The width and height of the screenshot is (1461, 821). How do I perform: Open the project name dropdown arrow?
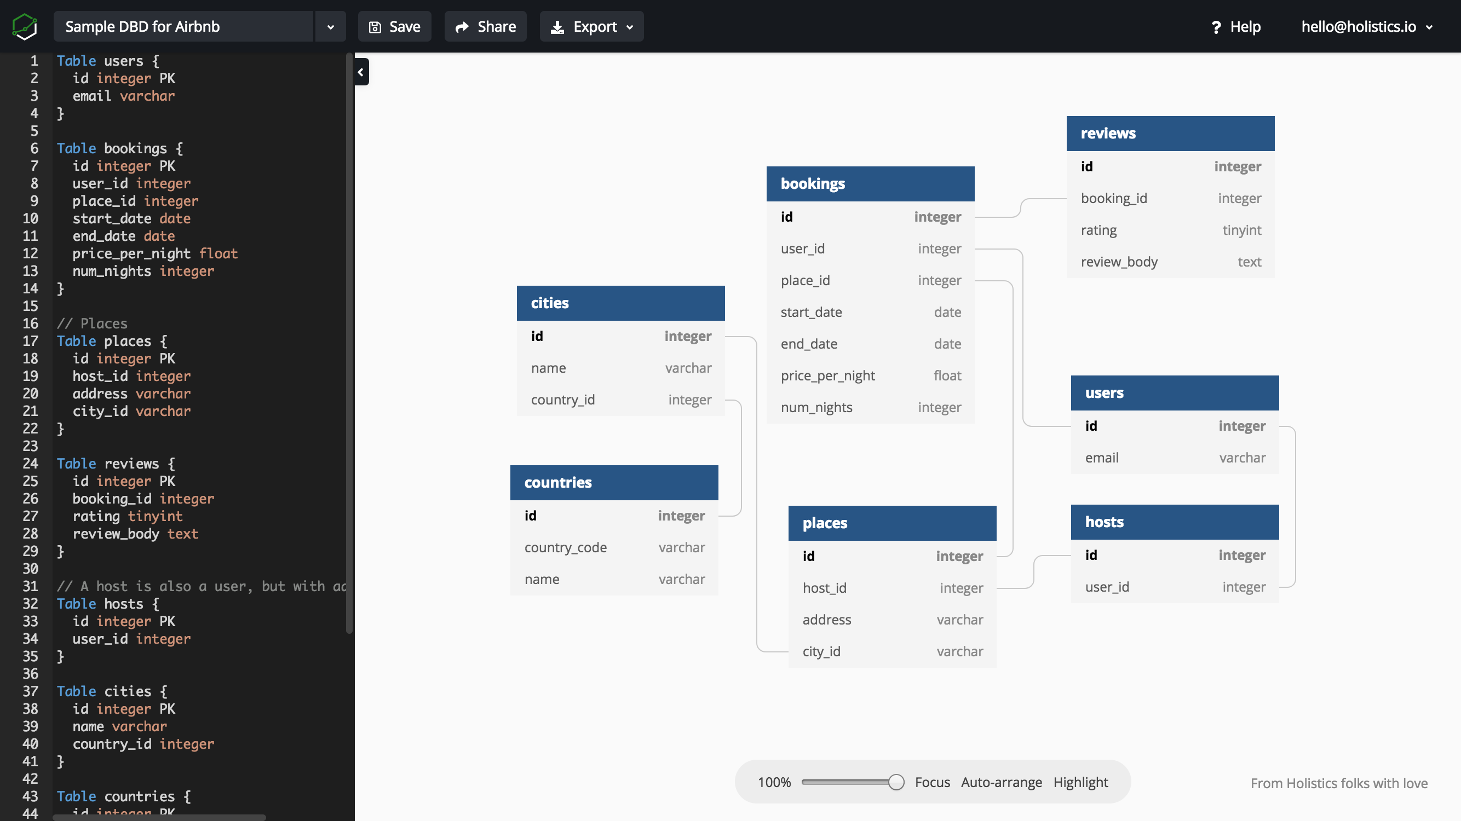(x=329, y=26)
